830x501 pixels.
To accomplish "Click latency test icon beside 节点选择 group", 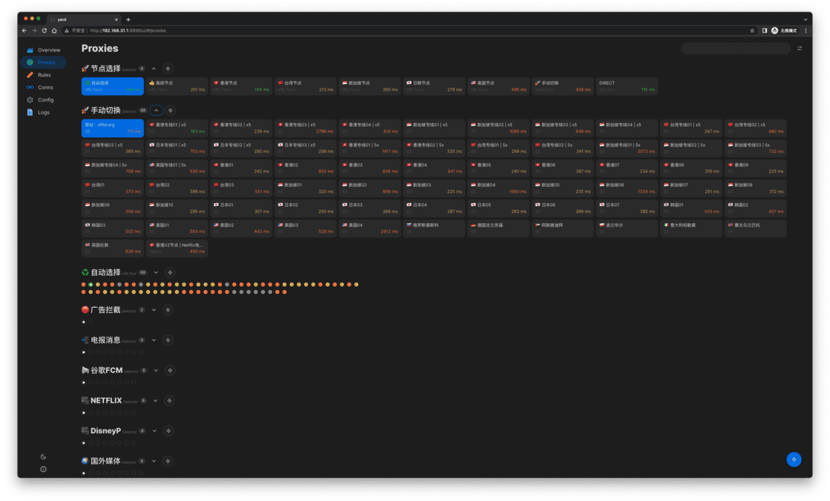I will tap(168, 68).
